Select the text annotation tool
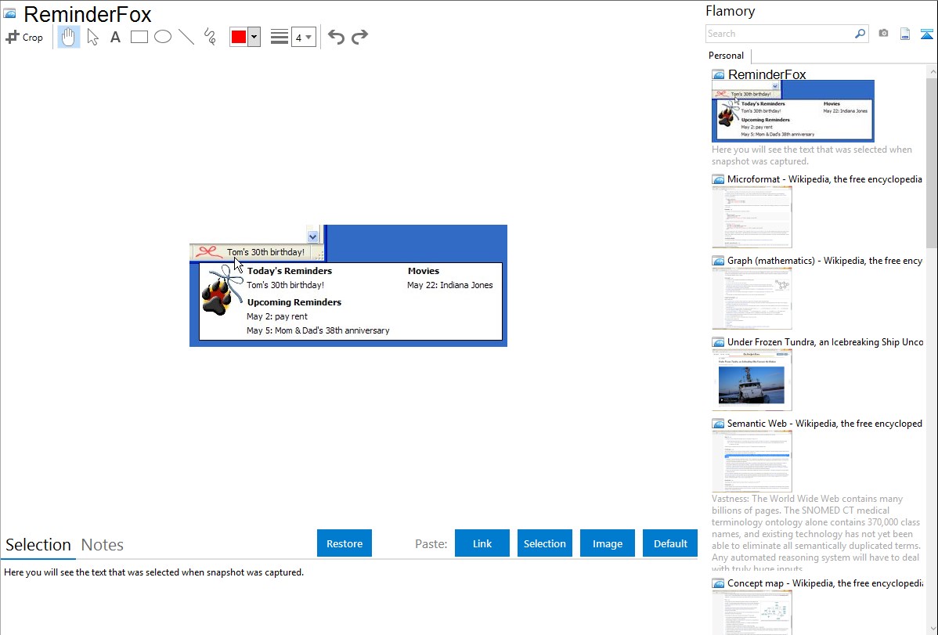The width and height of the screenshot is (938, 635). click(115, 37)
